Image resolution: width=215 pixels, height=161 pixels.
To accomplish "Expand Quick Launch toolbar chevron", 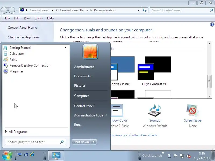I will [163, 153].
